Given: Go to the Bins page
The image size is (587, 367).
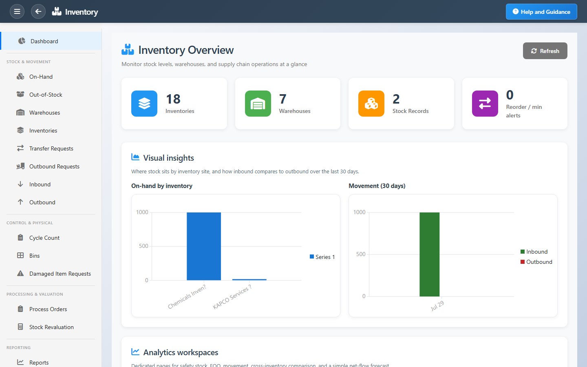Looking at the screenshot, I should [x=51, y=256].
